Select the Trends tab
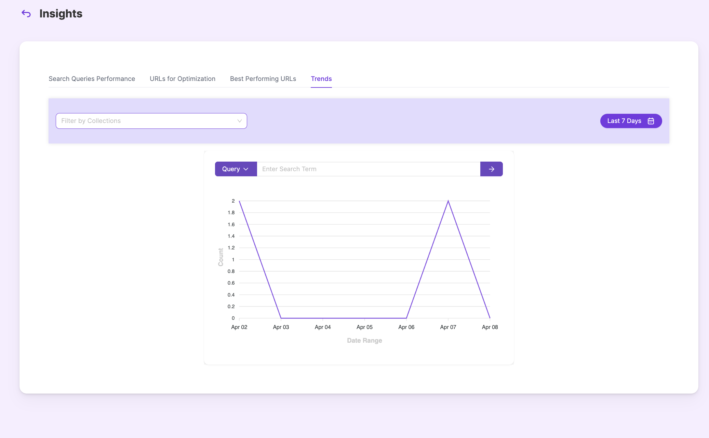709x438 pixels. (x=321, y=79)
